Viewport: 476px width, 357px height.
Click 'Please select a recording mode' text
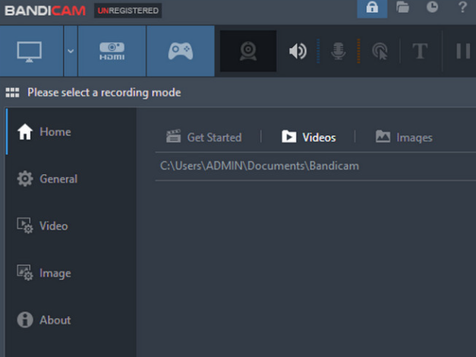104,93
